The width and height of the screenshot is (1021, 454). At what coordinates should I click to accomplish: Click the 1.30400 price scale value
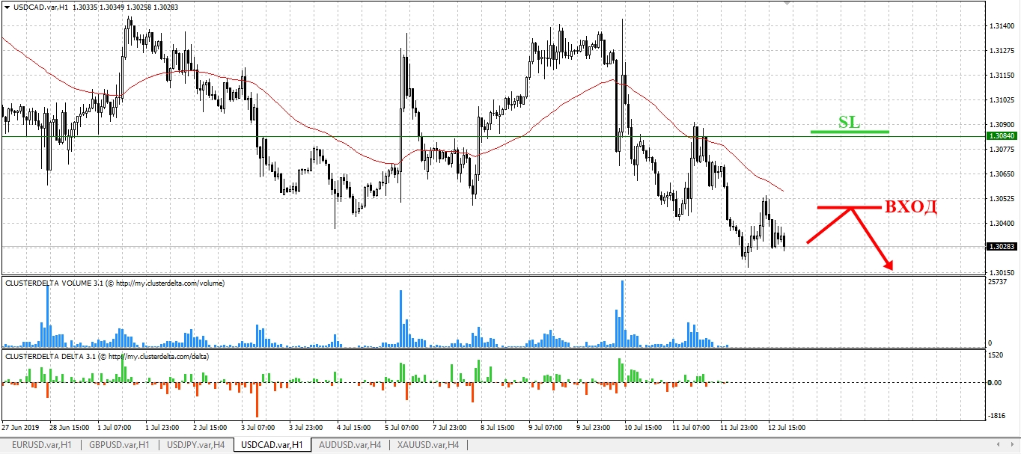[x=1001, y=223]
